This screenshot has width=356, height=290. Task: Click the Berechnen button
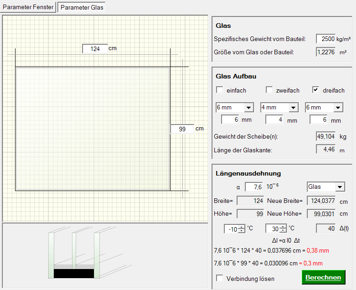tap(323, 277)
